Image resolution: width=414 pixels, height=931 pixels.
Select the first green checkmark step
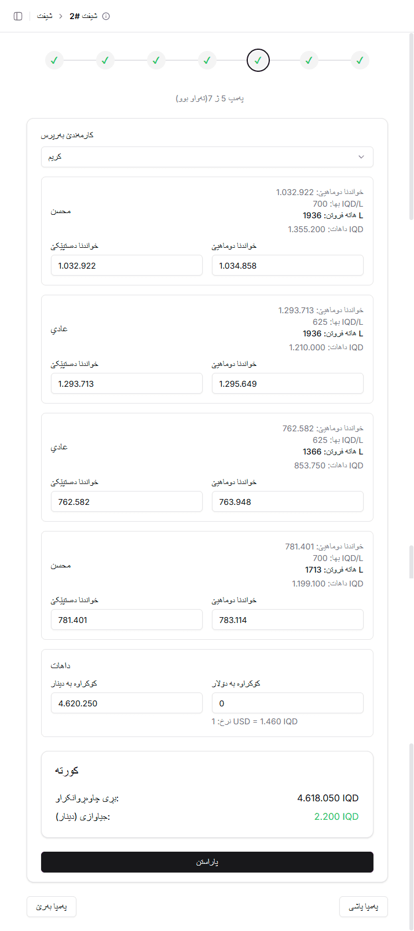(54, 60)
